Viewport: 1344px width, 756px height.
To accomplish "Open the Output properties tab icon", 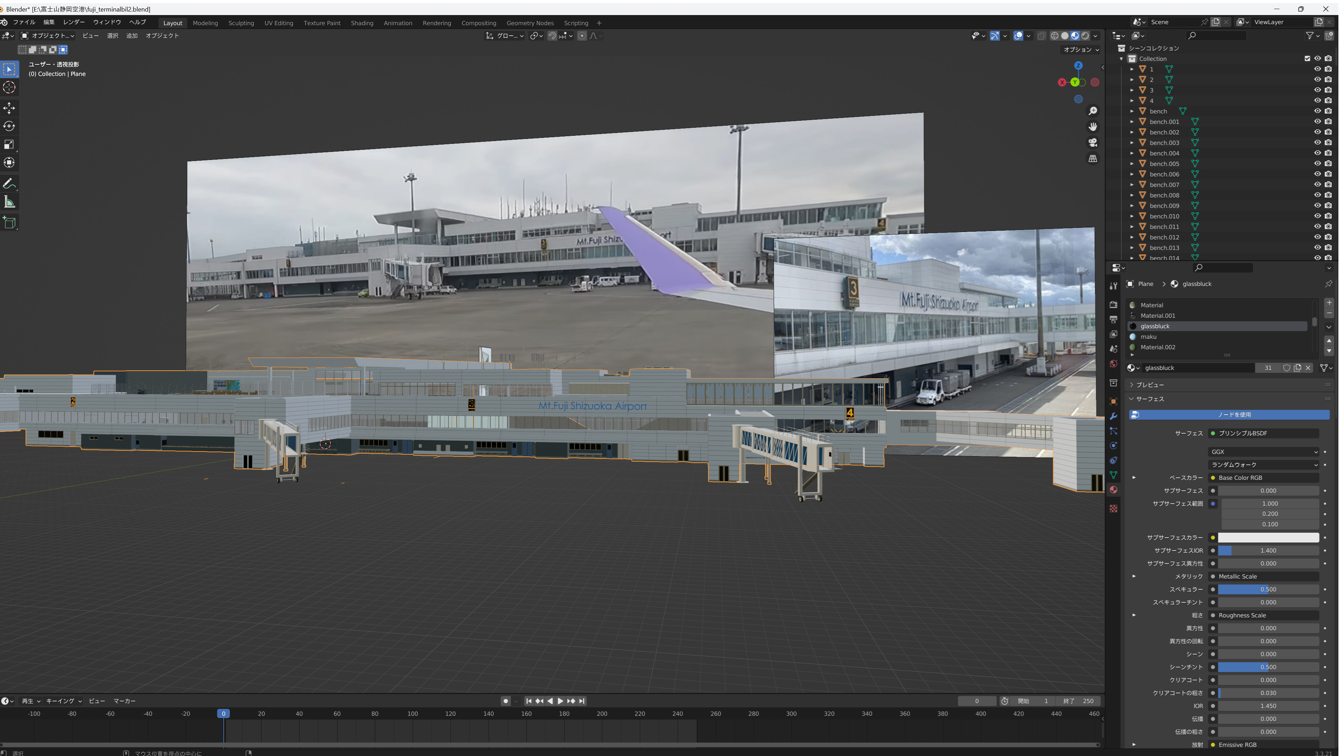I will (1113, 319).
